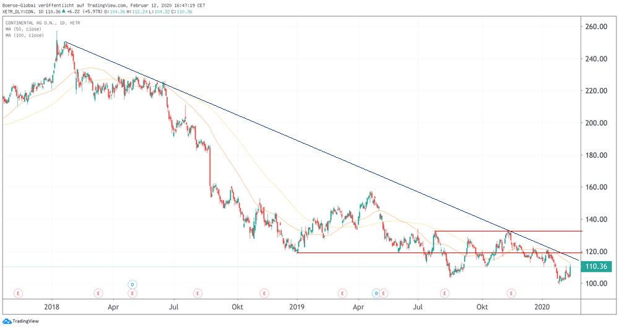Select the earnings E marker before Apr 2019
The height and width of the screenshot is (328, 619).
pos(342,293)
